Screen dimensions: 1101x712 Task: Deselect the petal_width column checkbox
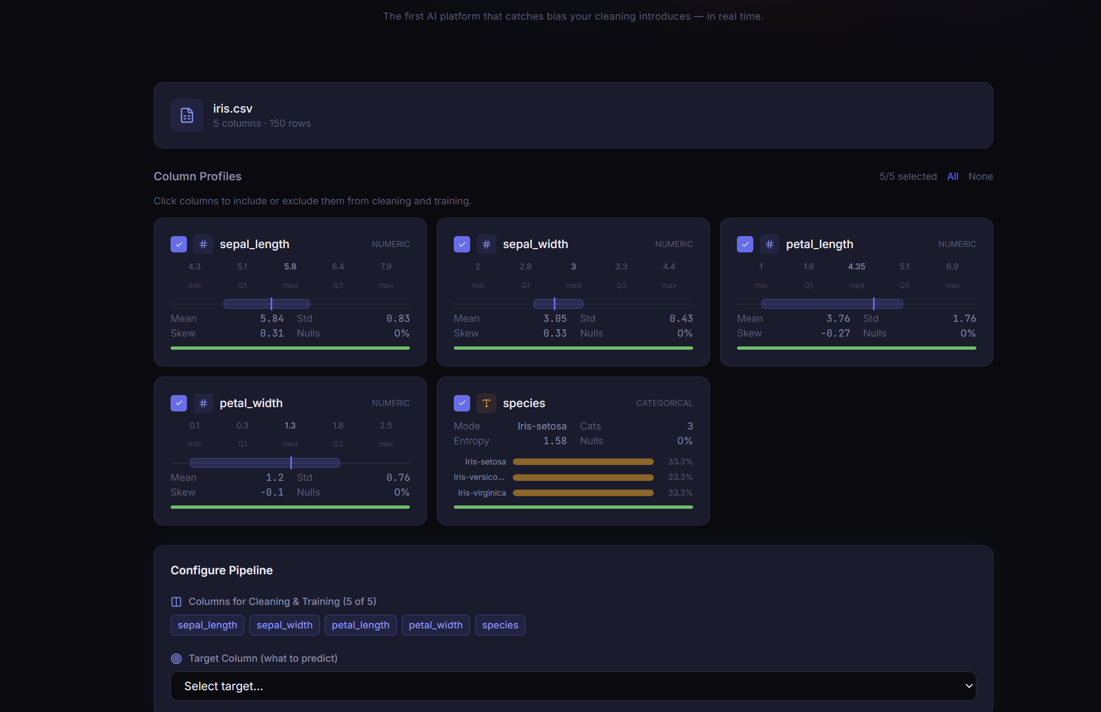click(x=179, y=403)
